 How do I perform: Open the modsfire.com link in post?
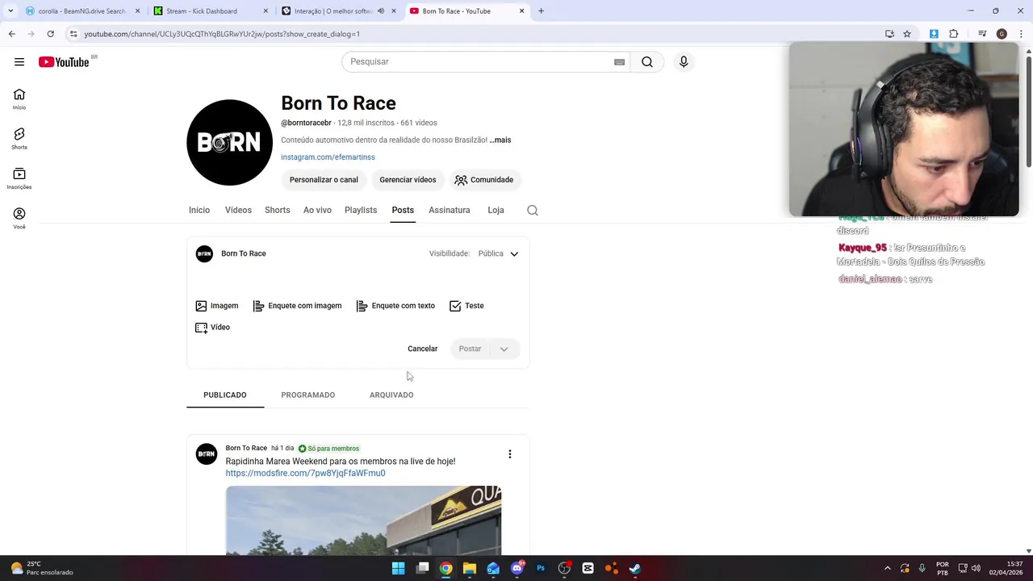[305, 474]
